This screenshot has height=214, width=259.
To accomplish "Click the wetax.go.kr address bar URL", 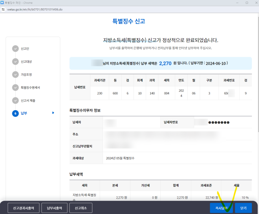I will pos(35,9).
